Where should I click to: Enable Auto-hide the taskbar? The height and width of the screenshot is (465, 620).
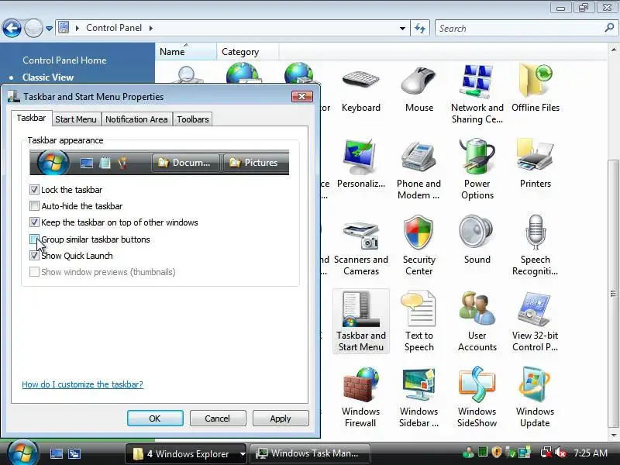pyautogui.click(x=34, y=206)
